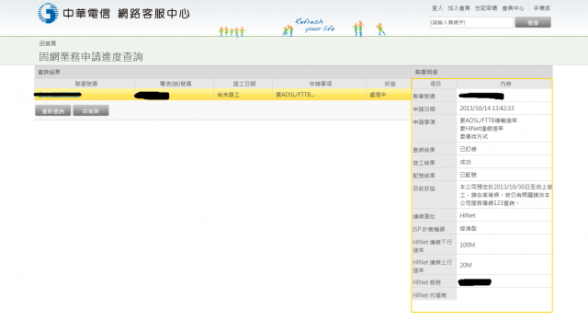Switch to 手機版 mobile version
This screenshot has width=588, height=332.
pos(542,8)
